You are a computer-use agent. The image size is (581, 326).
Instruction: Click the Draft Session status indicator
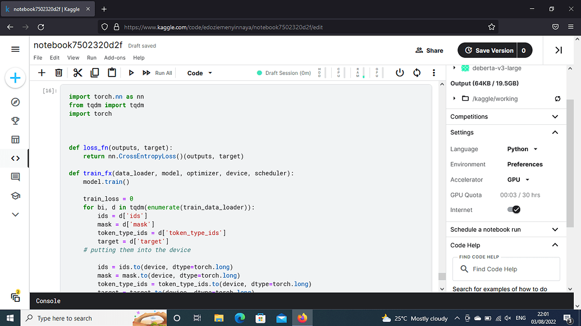(284, 73)
